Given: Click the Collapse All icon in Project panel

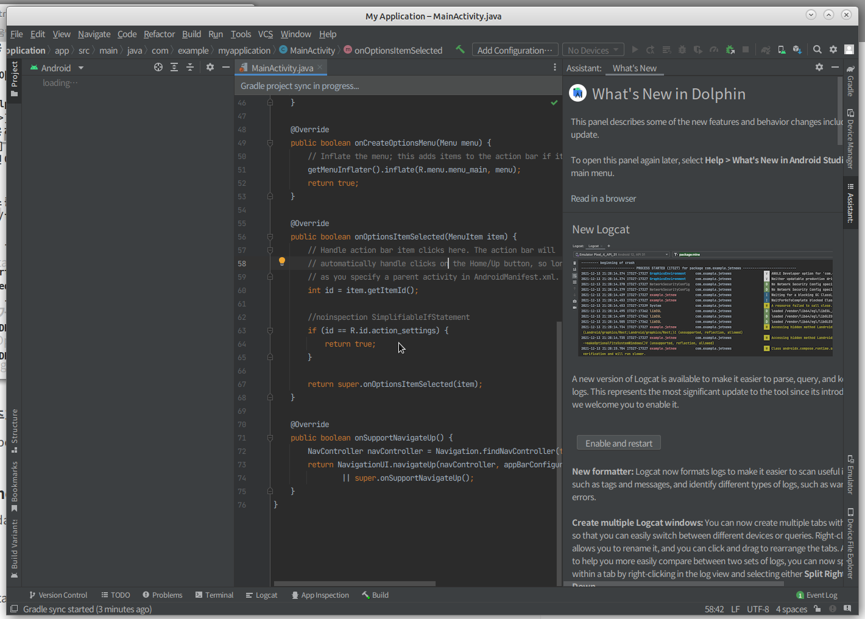Looking at the screenshot, I should 190,68.
